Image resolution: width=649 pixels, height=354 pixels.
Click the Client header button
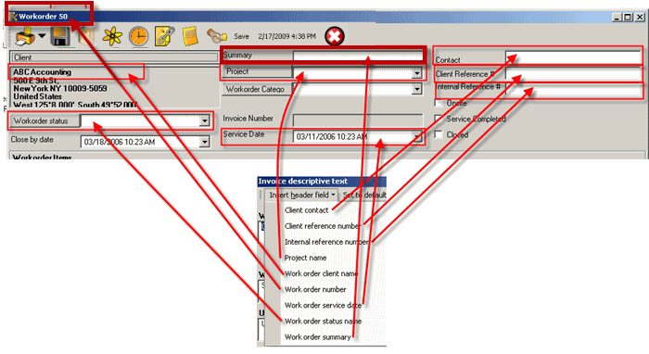[x=115, y=57]
